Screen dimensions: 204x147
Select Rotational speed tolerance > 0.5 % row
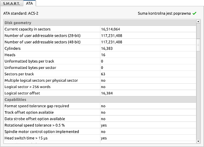(x=100, y=125)
